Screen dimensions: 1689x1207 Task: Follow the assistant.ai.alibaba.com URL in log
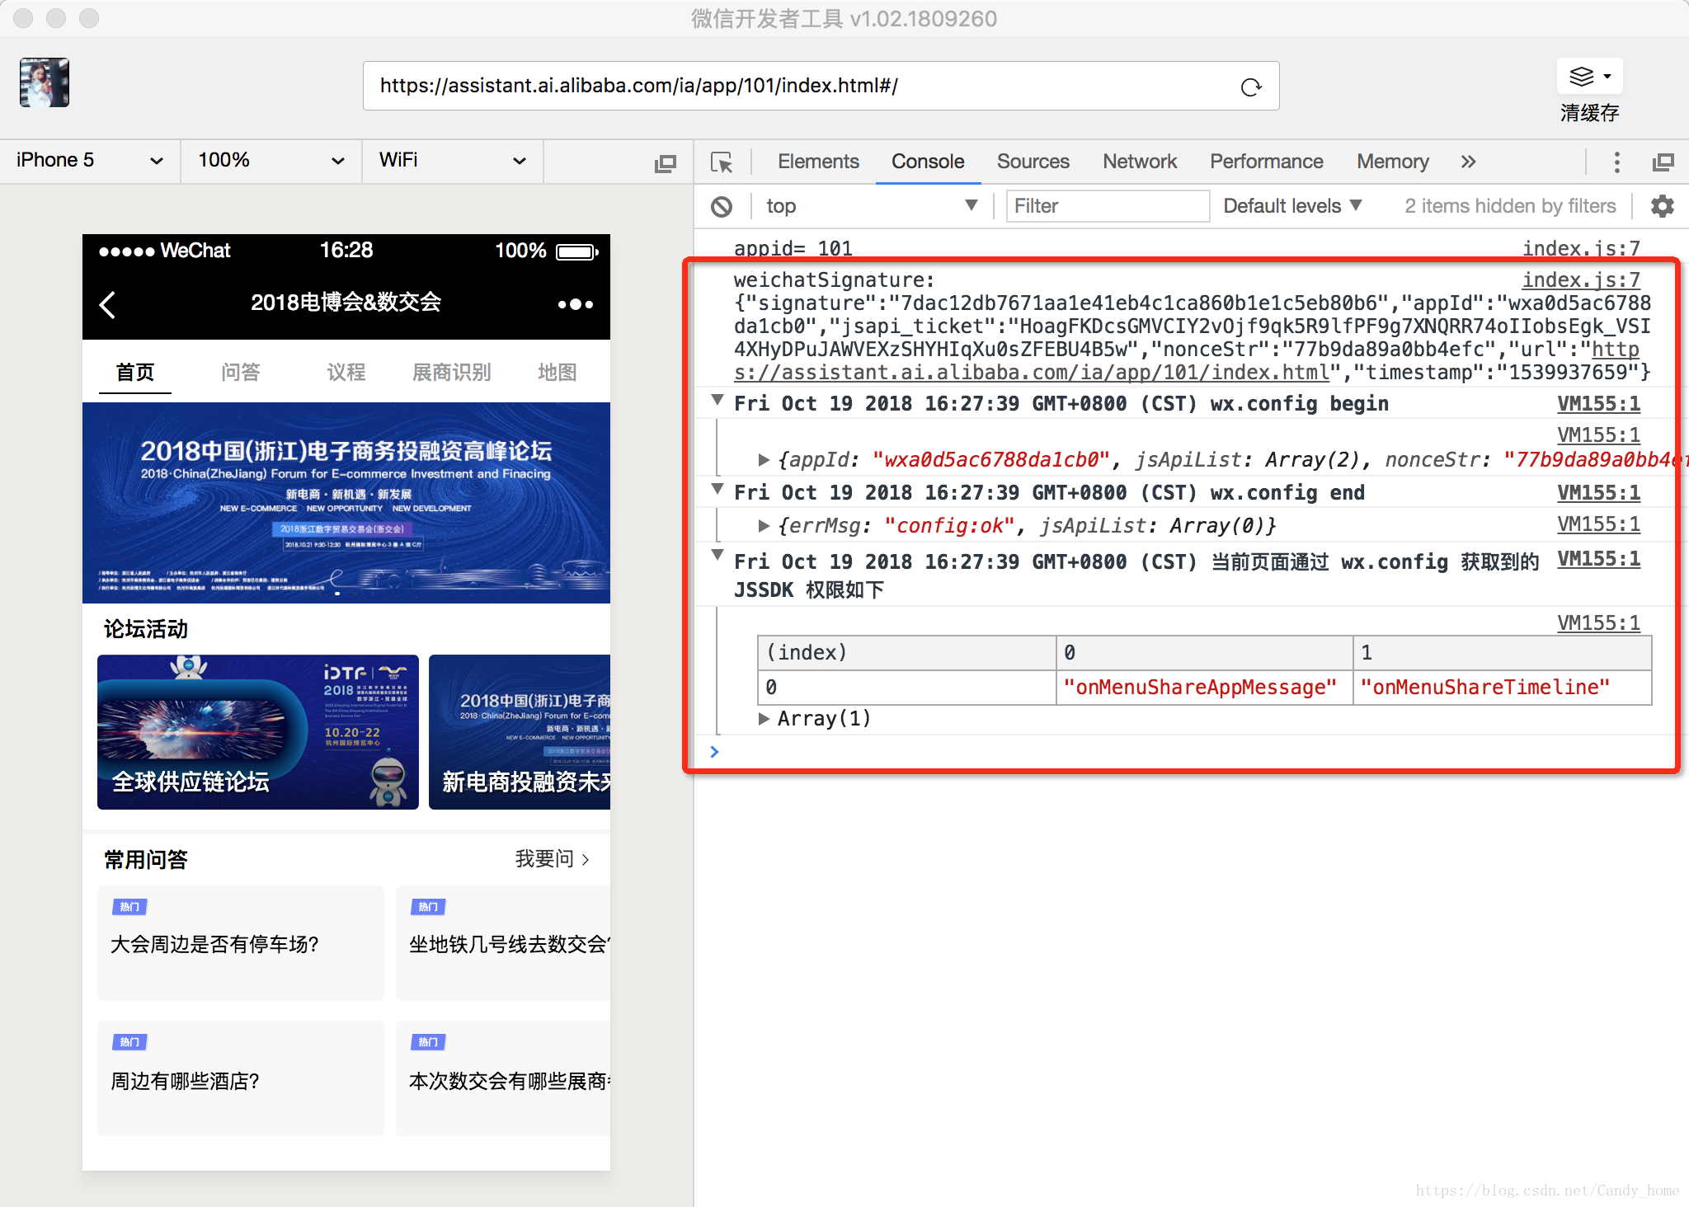(x=1032, y=373)
